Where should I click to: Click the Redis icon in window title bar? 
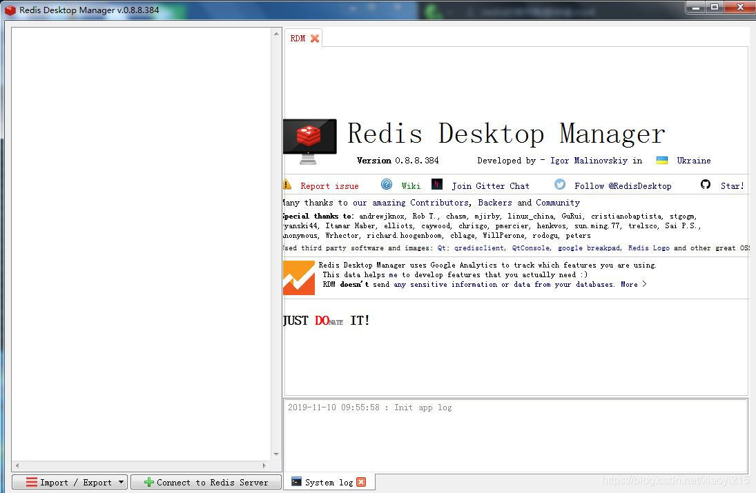point(10,10)
